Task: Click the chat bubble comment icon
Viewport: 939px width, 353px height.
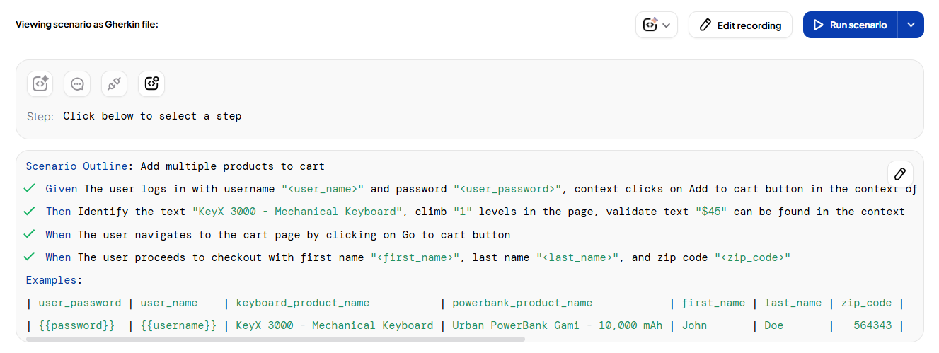Action: click(x=77, y=84)
